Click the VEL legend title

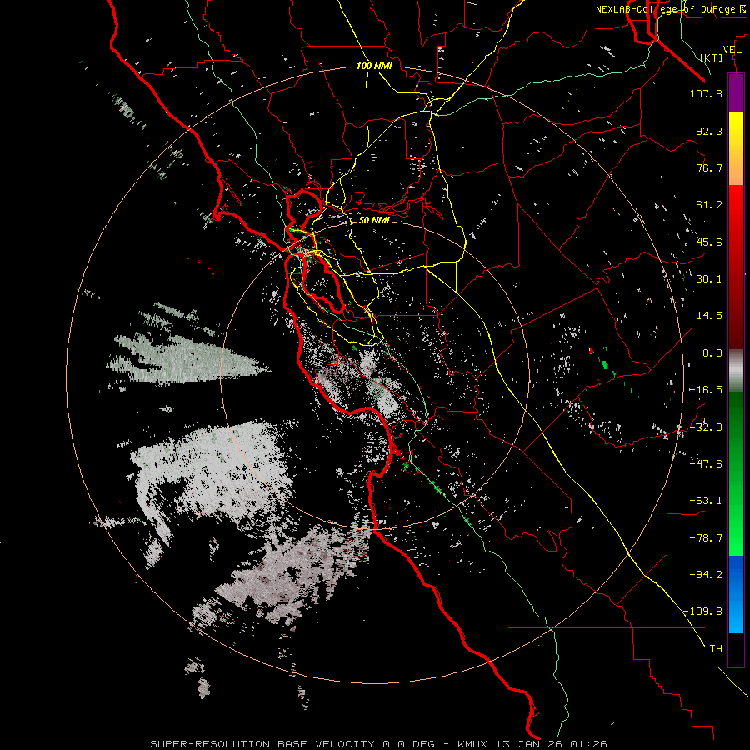tap(732, 50)
